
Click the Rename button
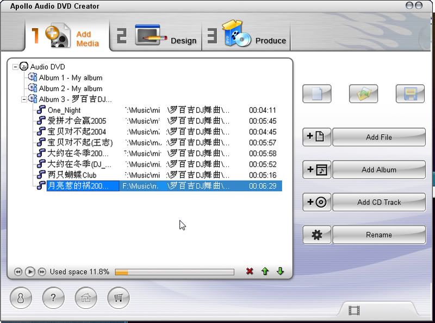point(379,235)
